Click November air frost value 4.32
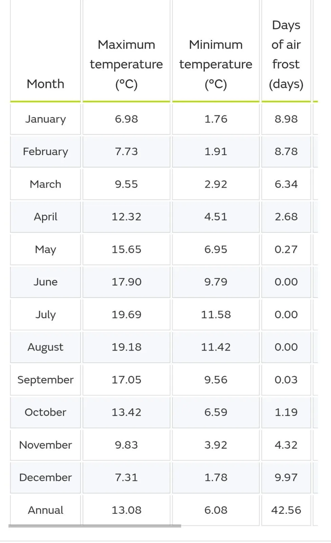Screen dimensions: 331x543 286,445
